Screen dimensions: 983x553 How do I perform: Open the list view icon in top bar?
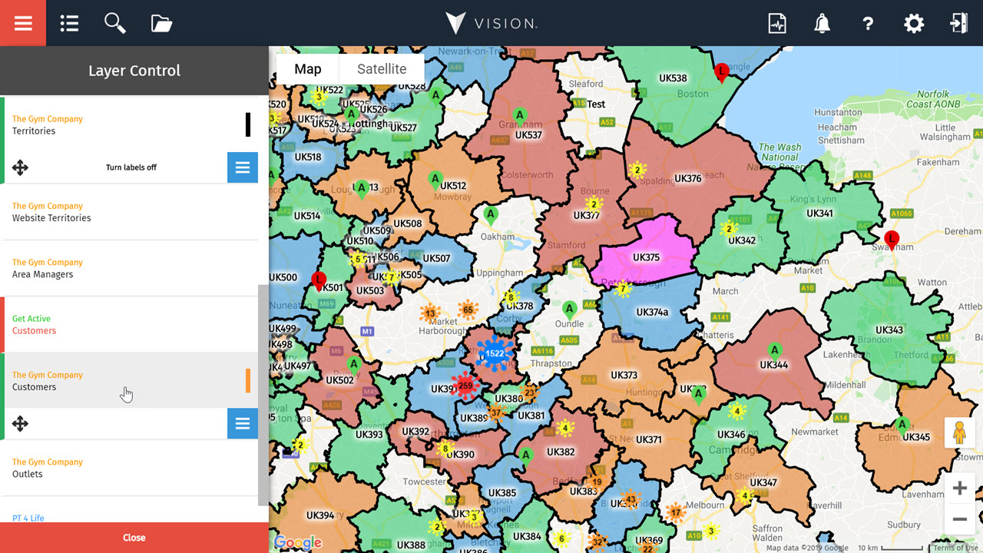coord(70,23)
